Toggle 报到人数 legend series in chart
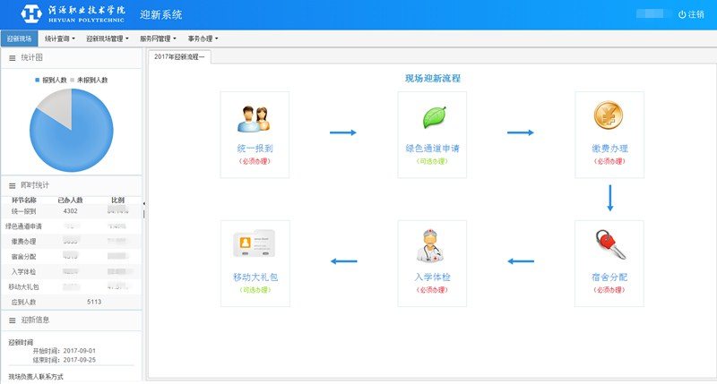This screenshot has width=717, height=384. point(48,81)
